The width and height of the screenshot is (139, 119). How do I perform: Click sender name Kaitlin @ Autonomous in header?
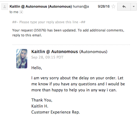(41, 7)
